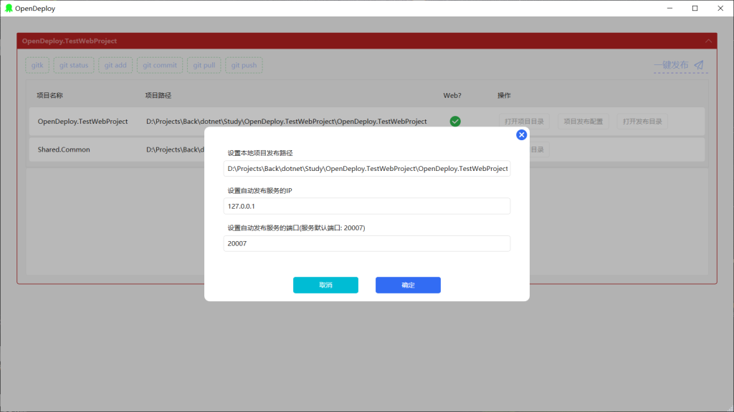Run git pull command button
734x412 pixels.
tap(204, 65)
